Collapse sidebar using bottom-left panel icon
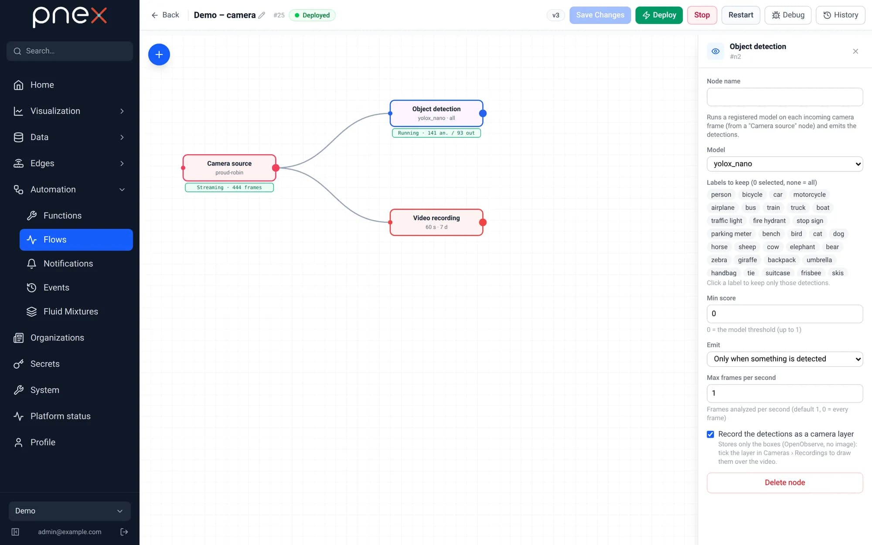872x545 pixels. (x=15, y=532)
